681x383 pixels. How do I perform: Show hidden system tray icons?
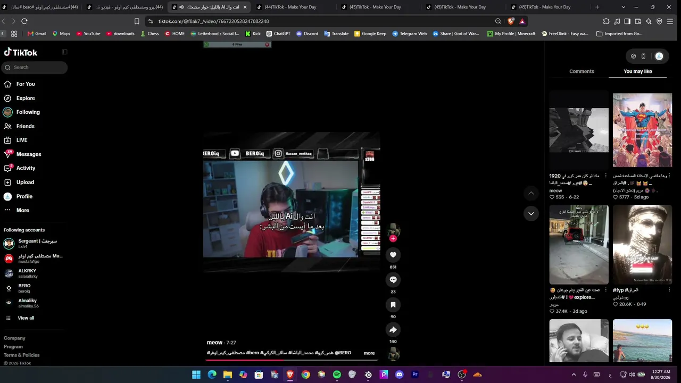(574, 374)
